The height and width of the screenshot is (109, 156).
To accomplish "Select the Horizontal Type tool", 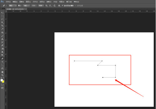I will 2,62.
